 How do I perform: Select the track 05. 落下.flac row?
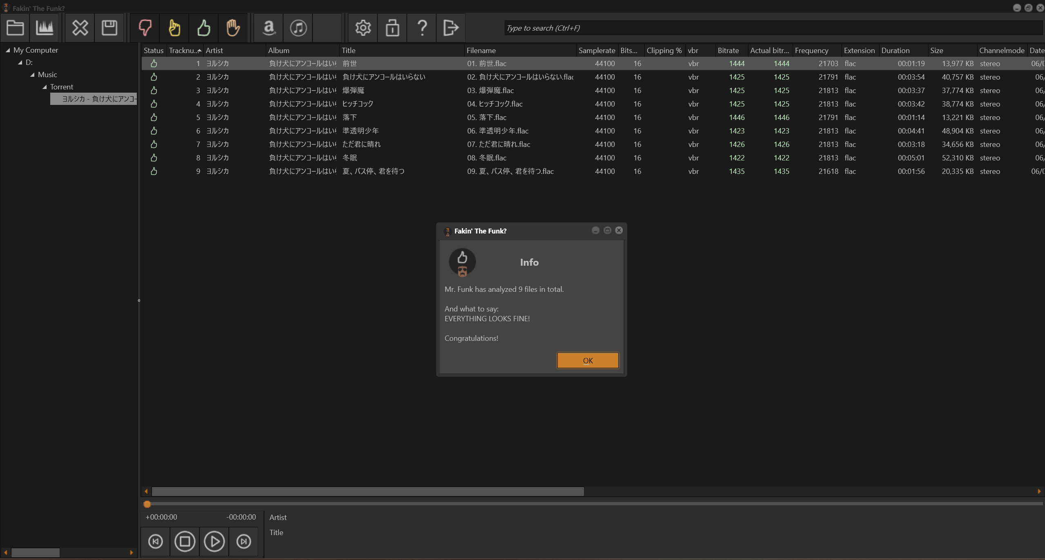pyautogui.click(x=486, y=118)
